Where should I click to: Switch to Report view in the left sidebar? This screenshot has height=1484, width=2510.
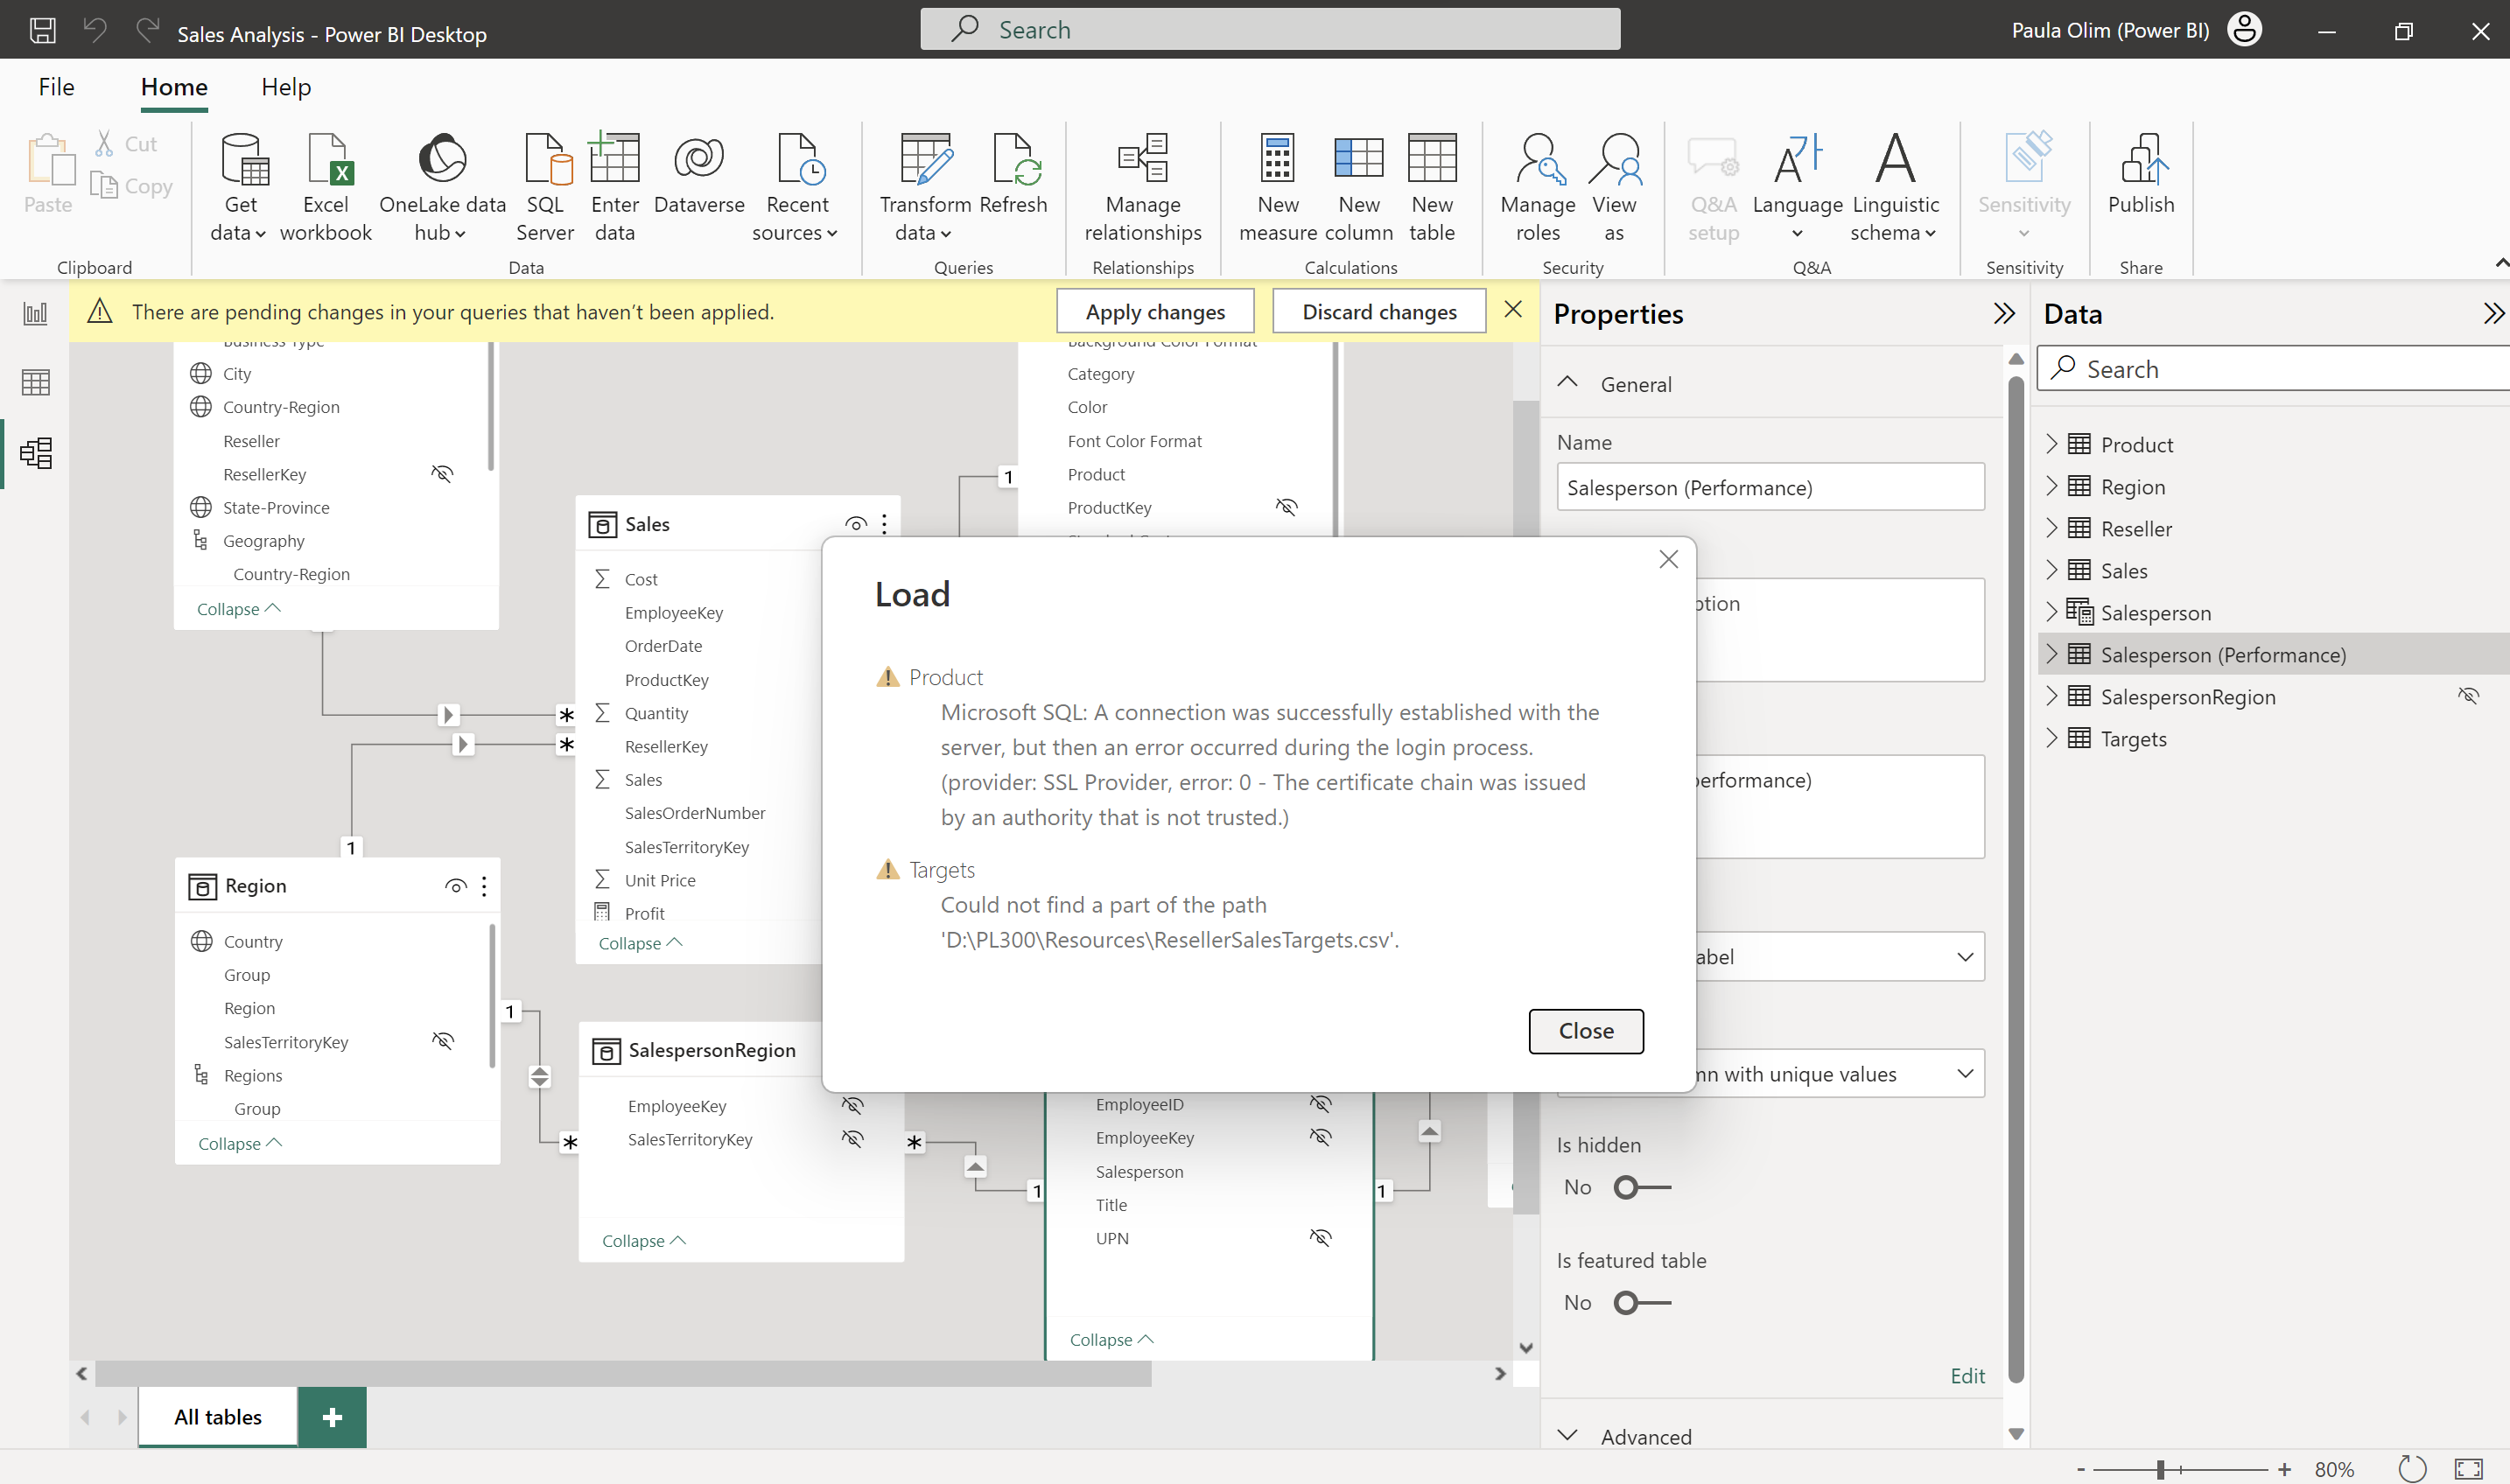35,314
